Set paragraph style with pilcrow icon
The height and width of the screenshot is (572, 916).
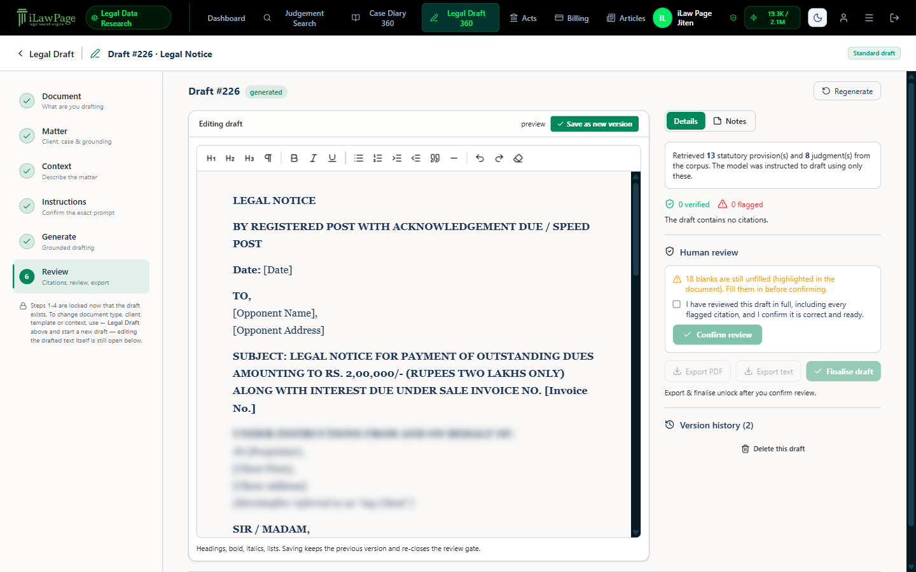coord(268,158)
